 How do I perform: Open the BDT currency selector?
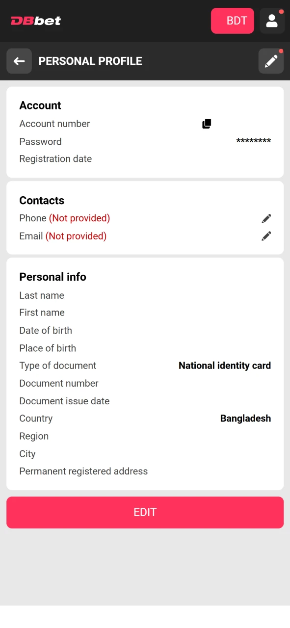232,21
